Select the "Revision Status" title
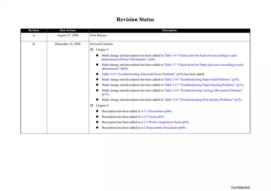 (x=135, y=19)
